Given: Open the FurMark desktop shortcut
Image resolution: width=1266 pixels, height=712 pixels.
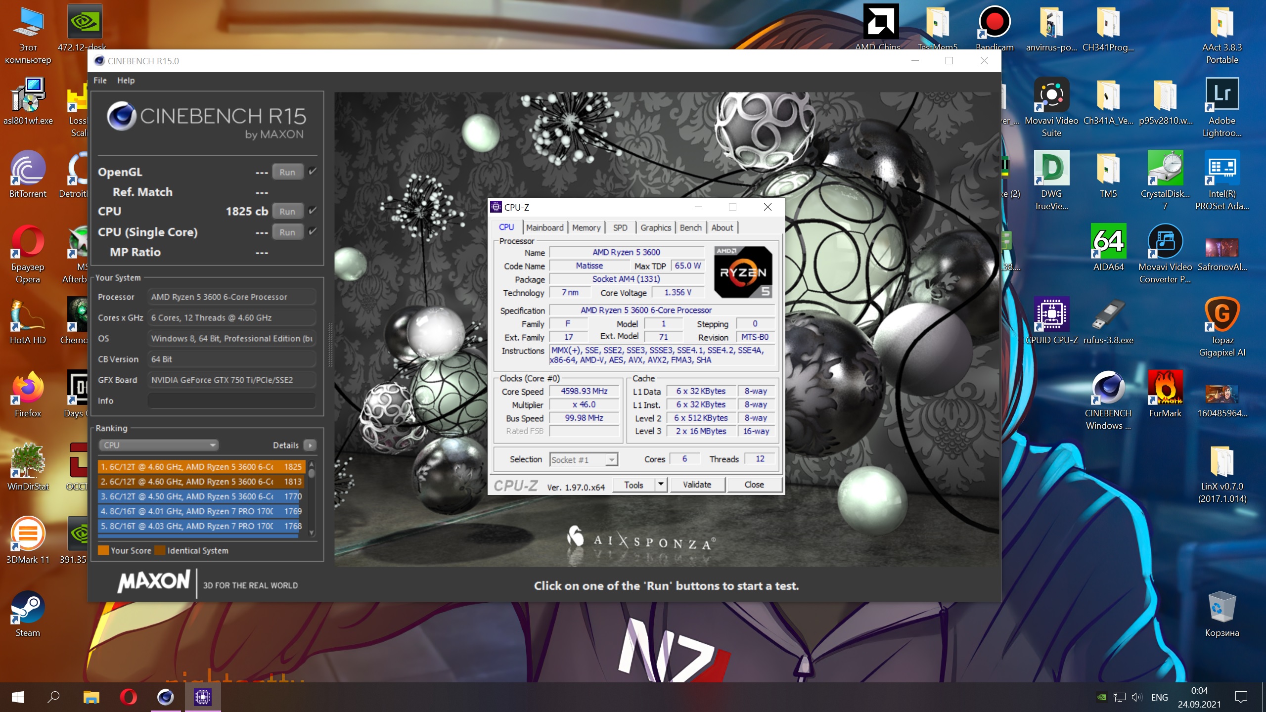Looking at the screenshot, I should 1165,394.
